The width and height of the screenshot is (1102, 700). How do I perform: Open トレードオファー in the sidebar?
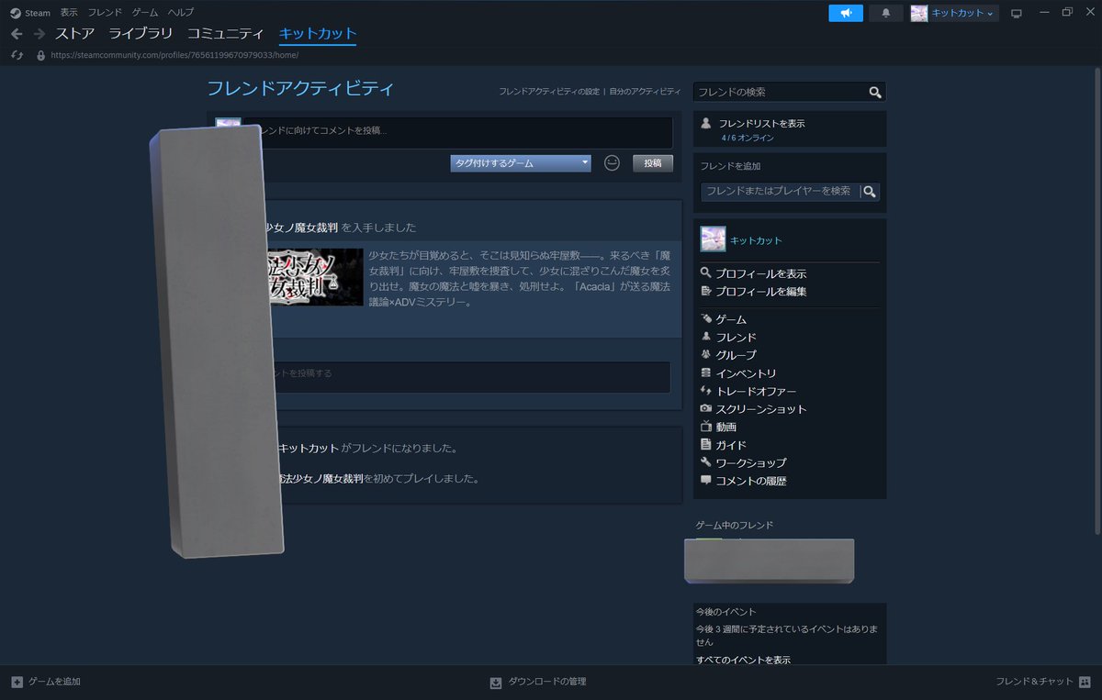tap(756, 391)
